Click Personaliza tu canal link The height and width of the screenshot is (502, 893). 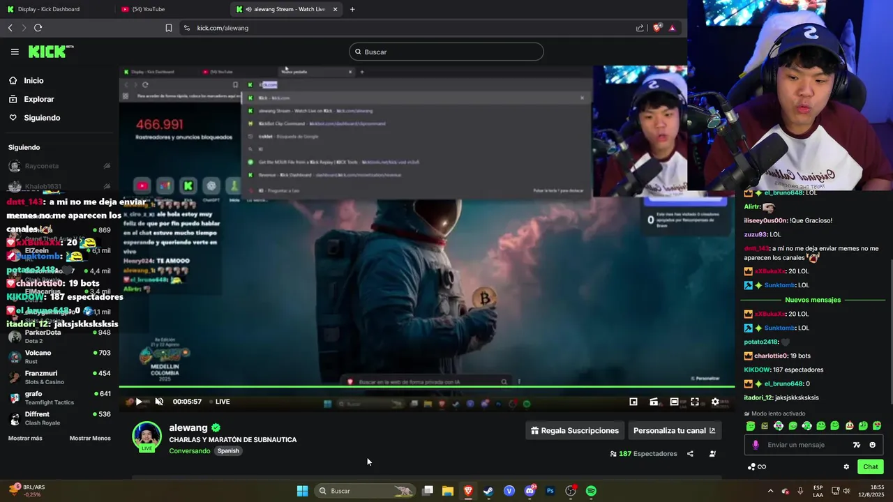[x=675, y=431]
